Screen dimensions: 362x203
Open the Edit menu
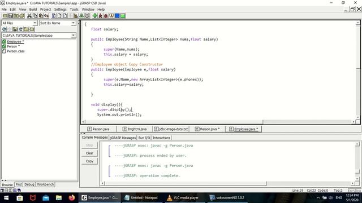[12, 10]
